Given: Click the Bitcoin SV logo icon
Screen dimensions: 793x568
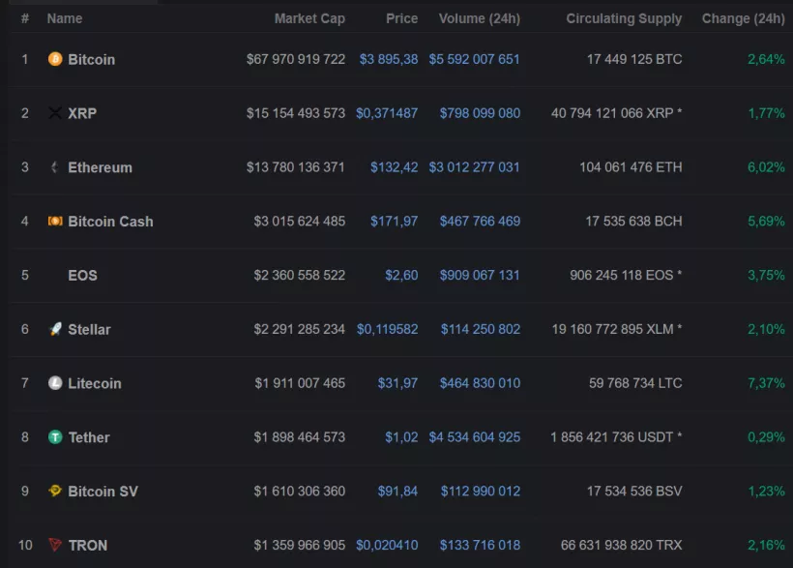Looking at the screenshot, I should point(55,492).
